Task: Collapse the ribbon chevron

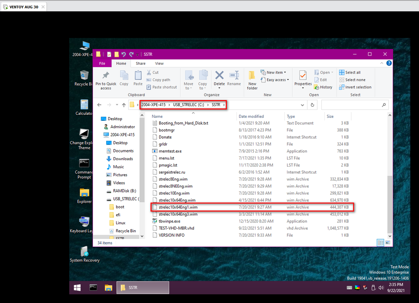Action: point(382,63)
